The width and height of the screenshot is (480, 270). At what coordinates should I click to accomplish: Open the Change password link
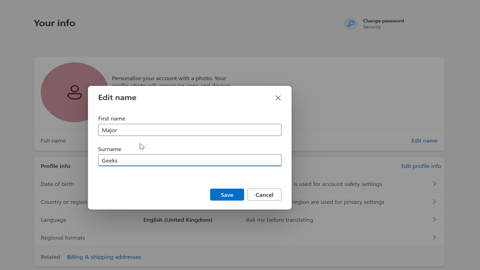pyautogui.click(x=383, y=21)
